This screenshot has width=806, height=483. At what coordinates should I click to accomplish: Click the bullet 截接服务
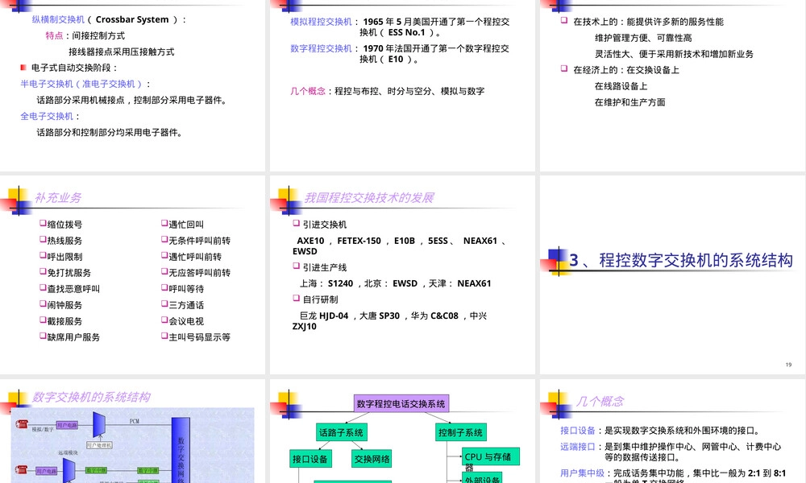point(61,321)
